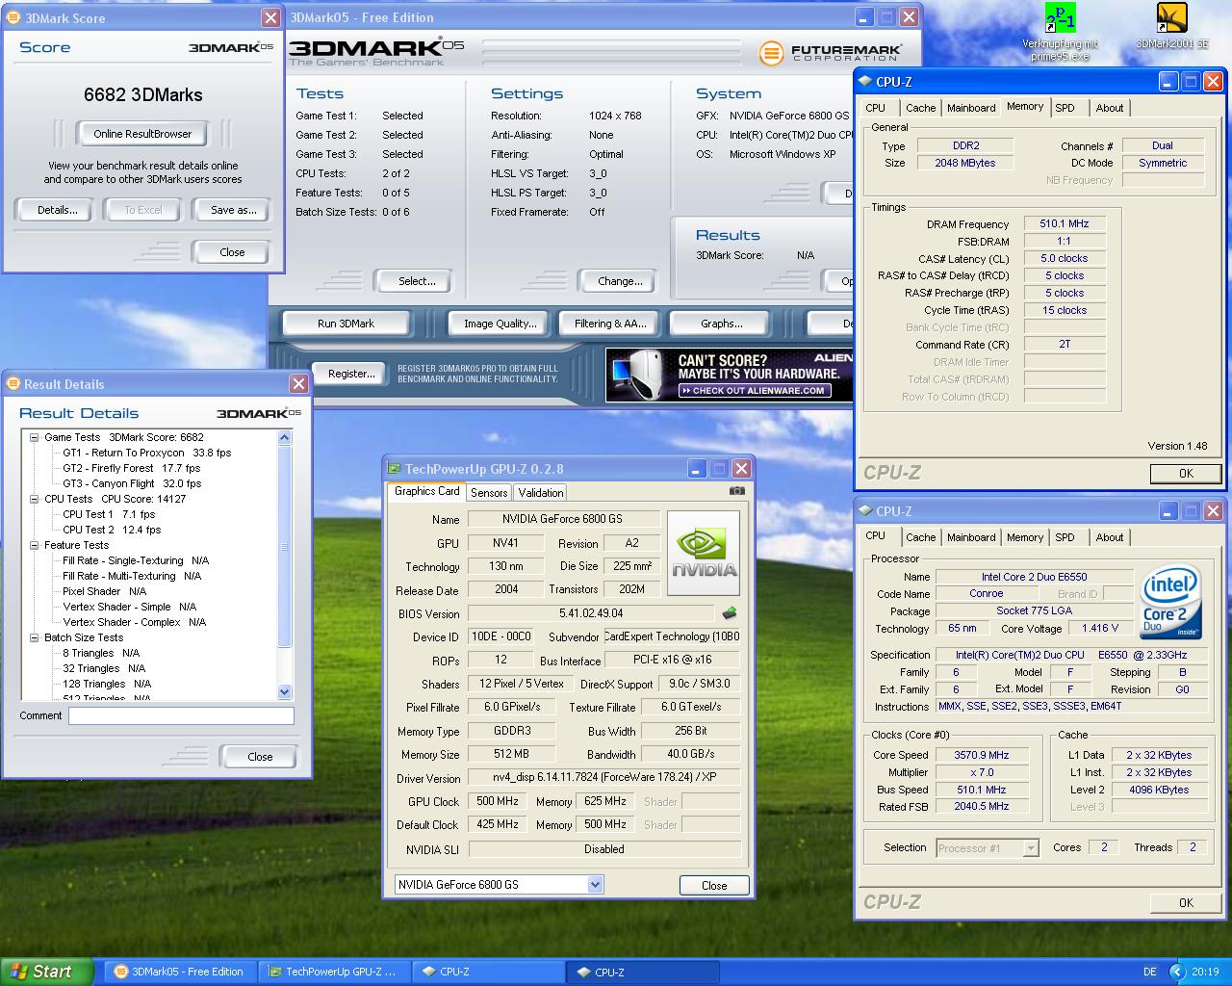Open the GPU selection dropdown in GPU-Z
1232x986 pixels.
595,884
